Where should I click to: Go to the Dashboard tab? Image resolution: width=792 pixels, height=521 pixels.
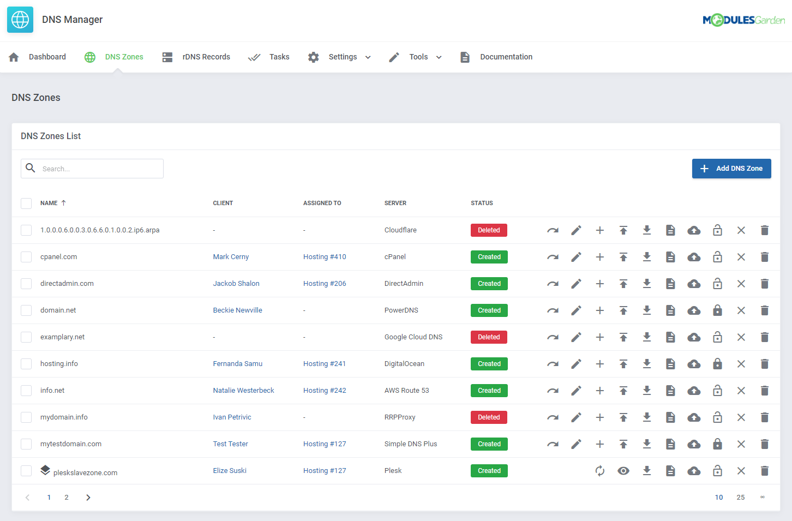tap(47, 57)
